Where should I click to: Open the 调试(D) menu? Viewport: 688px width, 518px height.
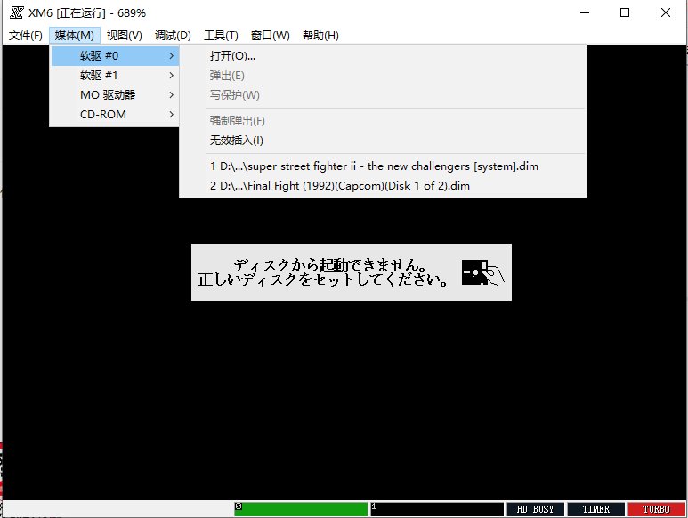tap(173, 36)
